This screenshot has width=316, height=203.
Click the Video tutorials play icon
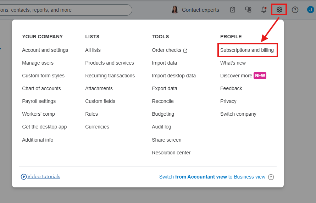pyautogui.click(x=24, y=176)
